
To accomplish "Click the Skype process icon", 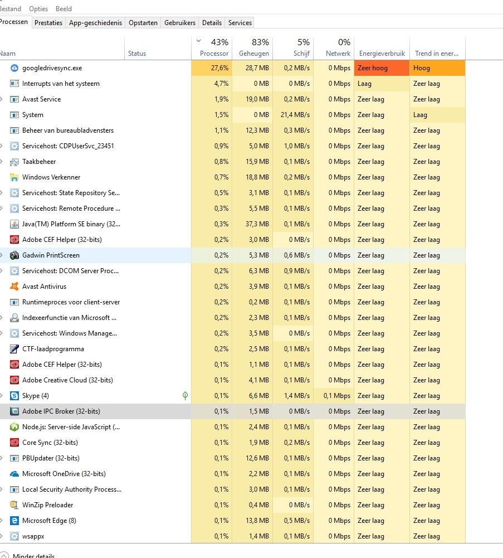I will pos(14,396).
